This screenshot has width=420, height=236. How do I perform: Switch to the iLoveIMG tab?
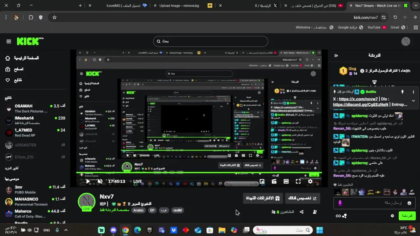tap(126, 6)
